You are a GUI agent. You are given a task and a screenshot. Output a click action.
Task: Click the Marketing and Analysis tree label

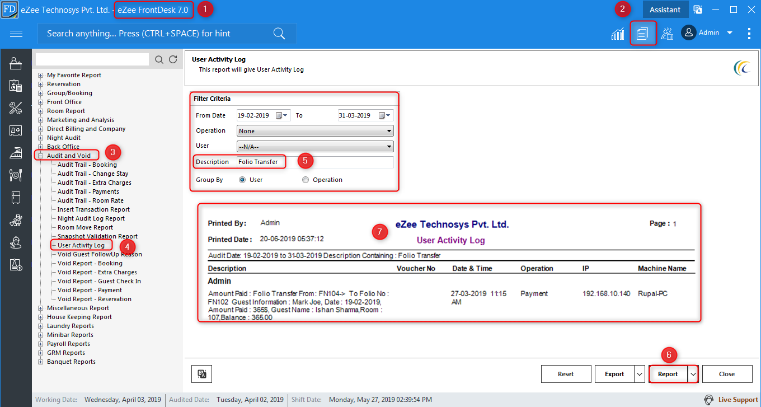81,120
